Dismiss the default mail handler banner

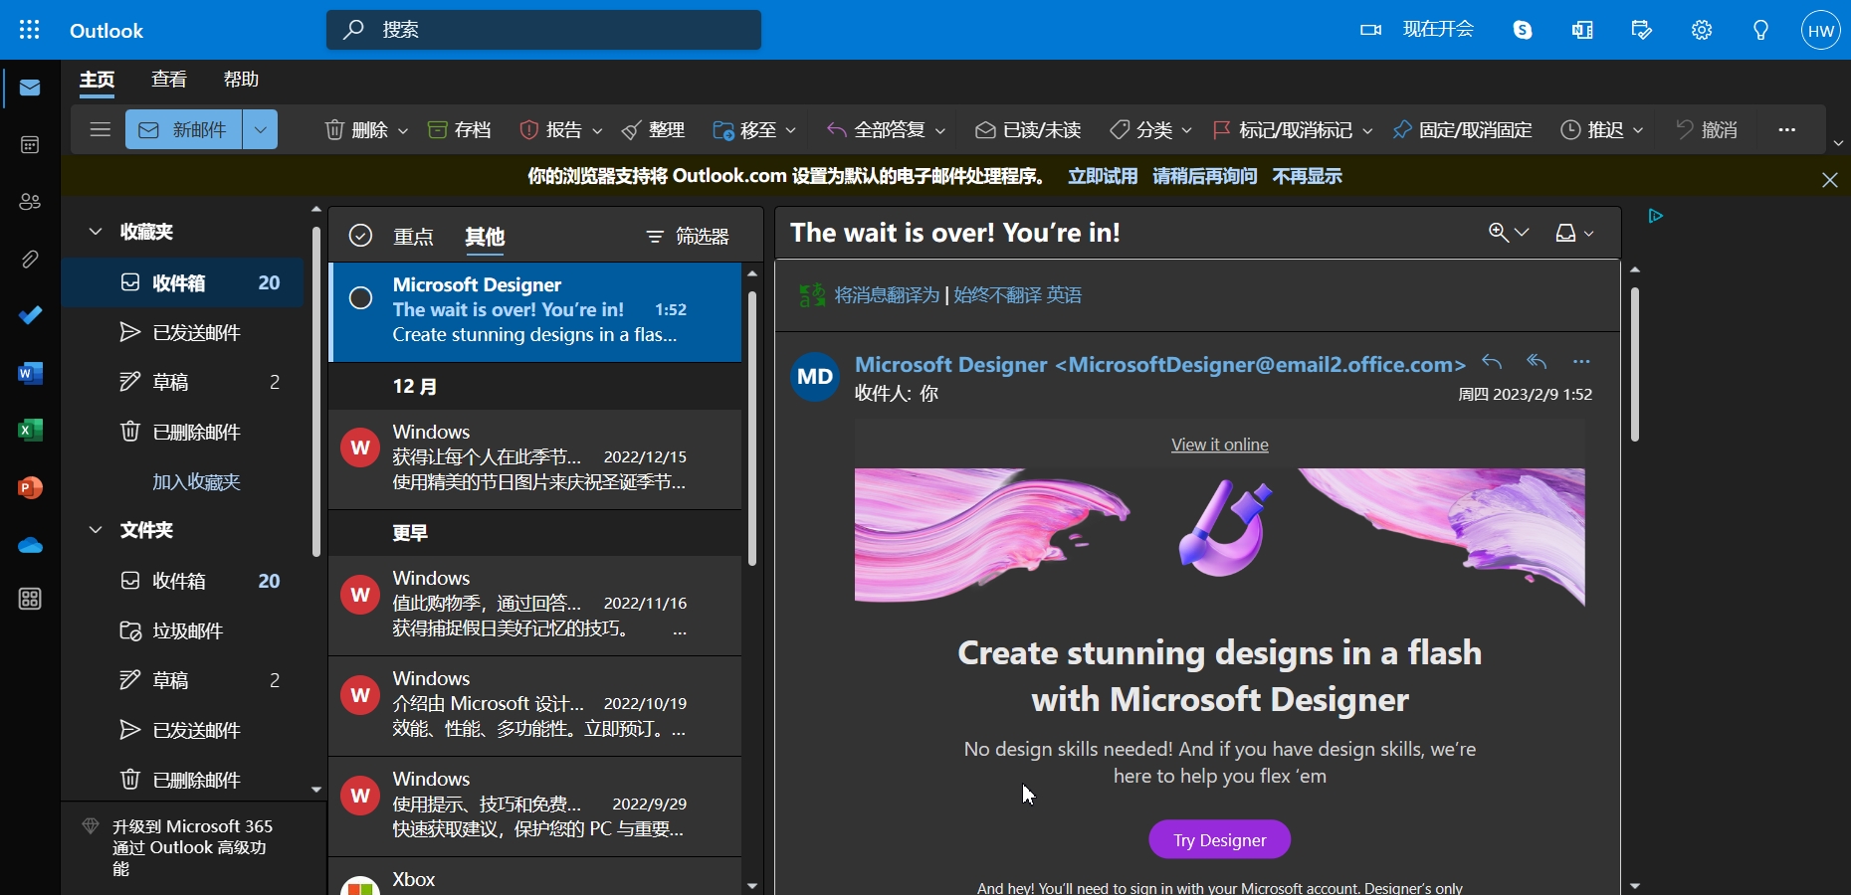pyautogui.click(x=1830, y=180)
